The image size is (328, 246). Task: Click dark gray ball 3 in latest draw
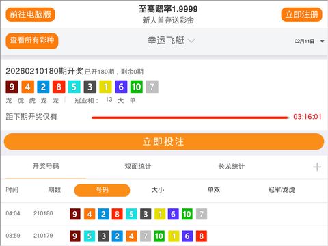pyautogui.click(x=90, y=87)
